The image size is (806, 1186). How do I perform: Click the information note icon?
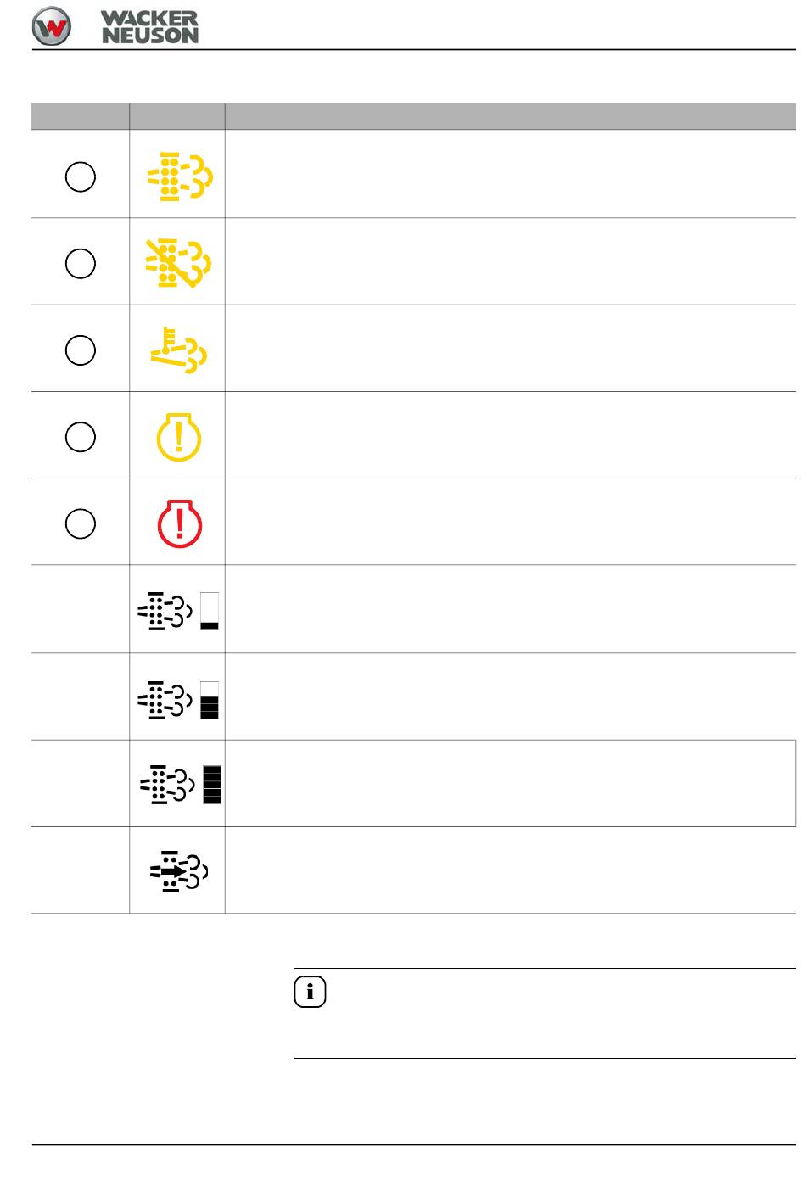[x=310, y=992]
